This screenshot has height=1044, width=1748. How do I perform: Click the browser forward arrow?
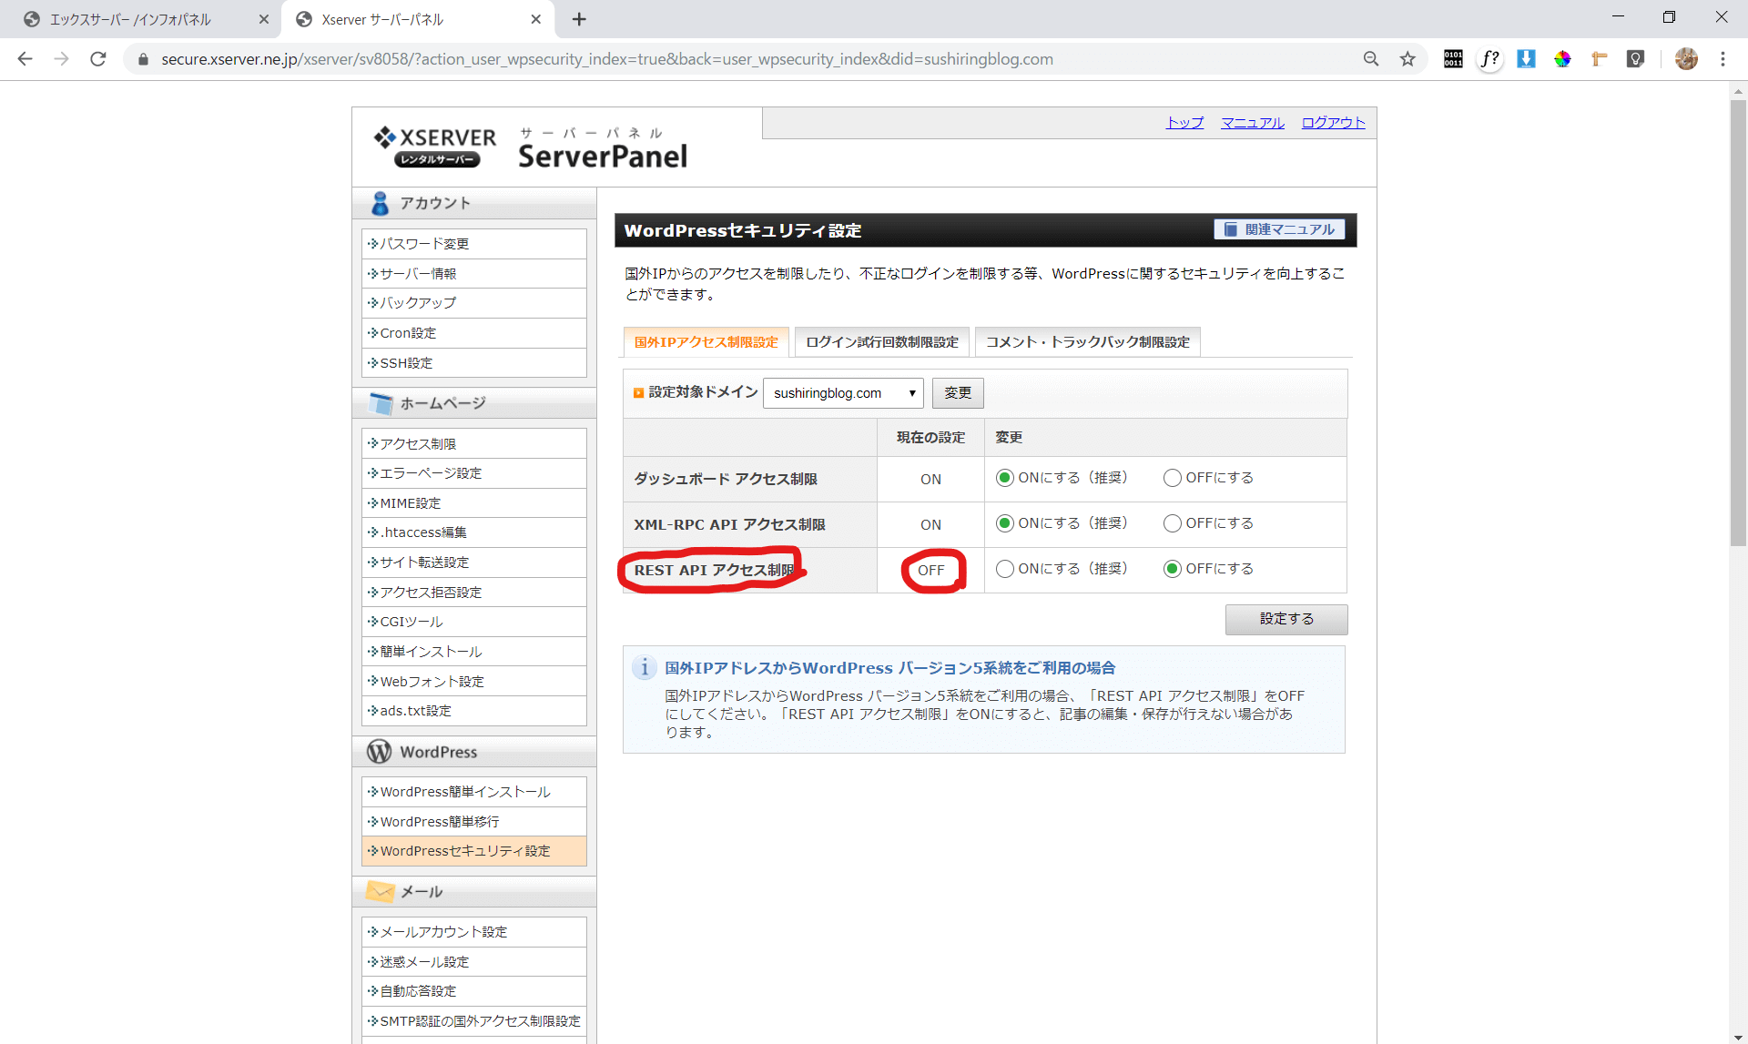click(x=61, y=59)
